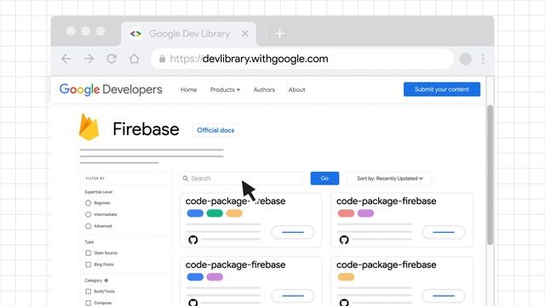
Task: Enable the Compose category filter
Action: pyautogui.click(x=88, y=303)
